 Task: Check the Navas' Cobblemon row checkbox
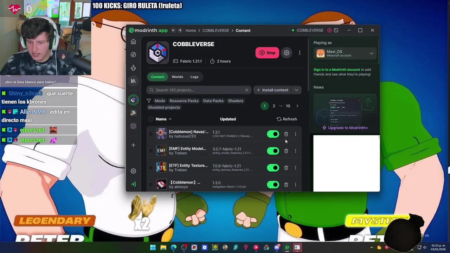click(x=151, y=134)
